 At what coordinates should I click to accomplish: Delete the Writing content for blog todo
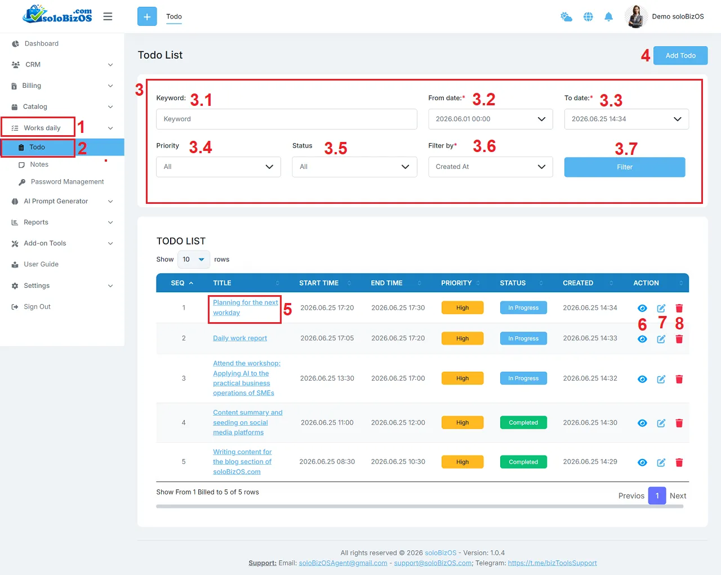point(679,462)
